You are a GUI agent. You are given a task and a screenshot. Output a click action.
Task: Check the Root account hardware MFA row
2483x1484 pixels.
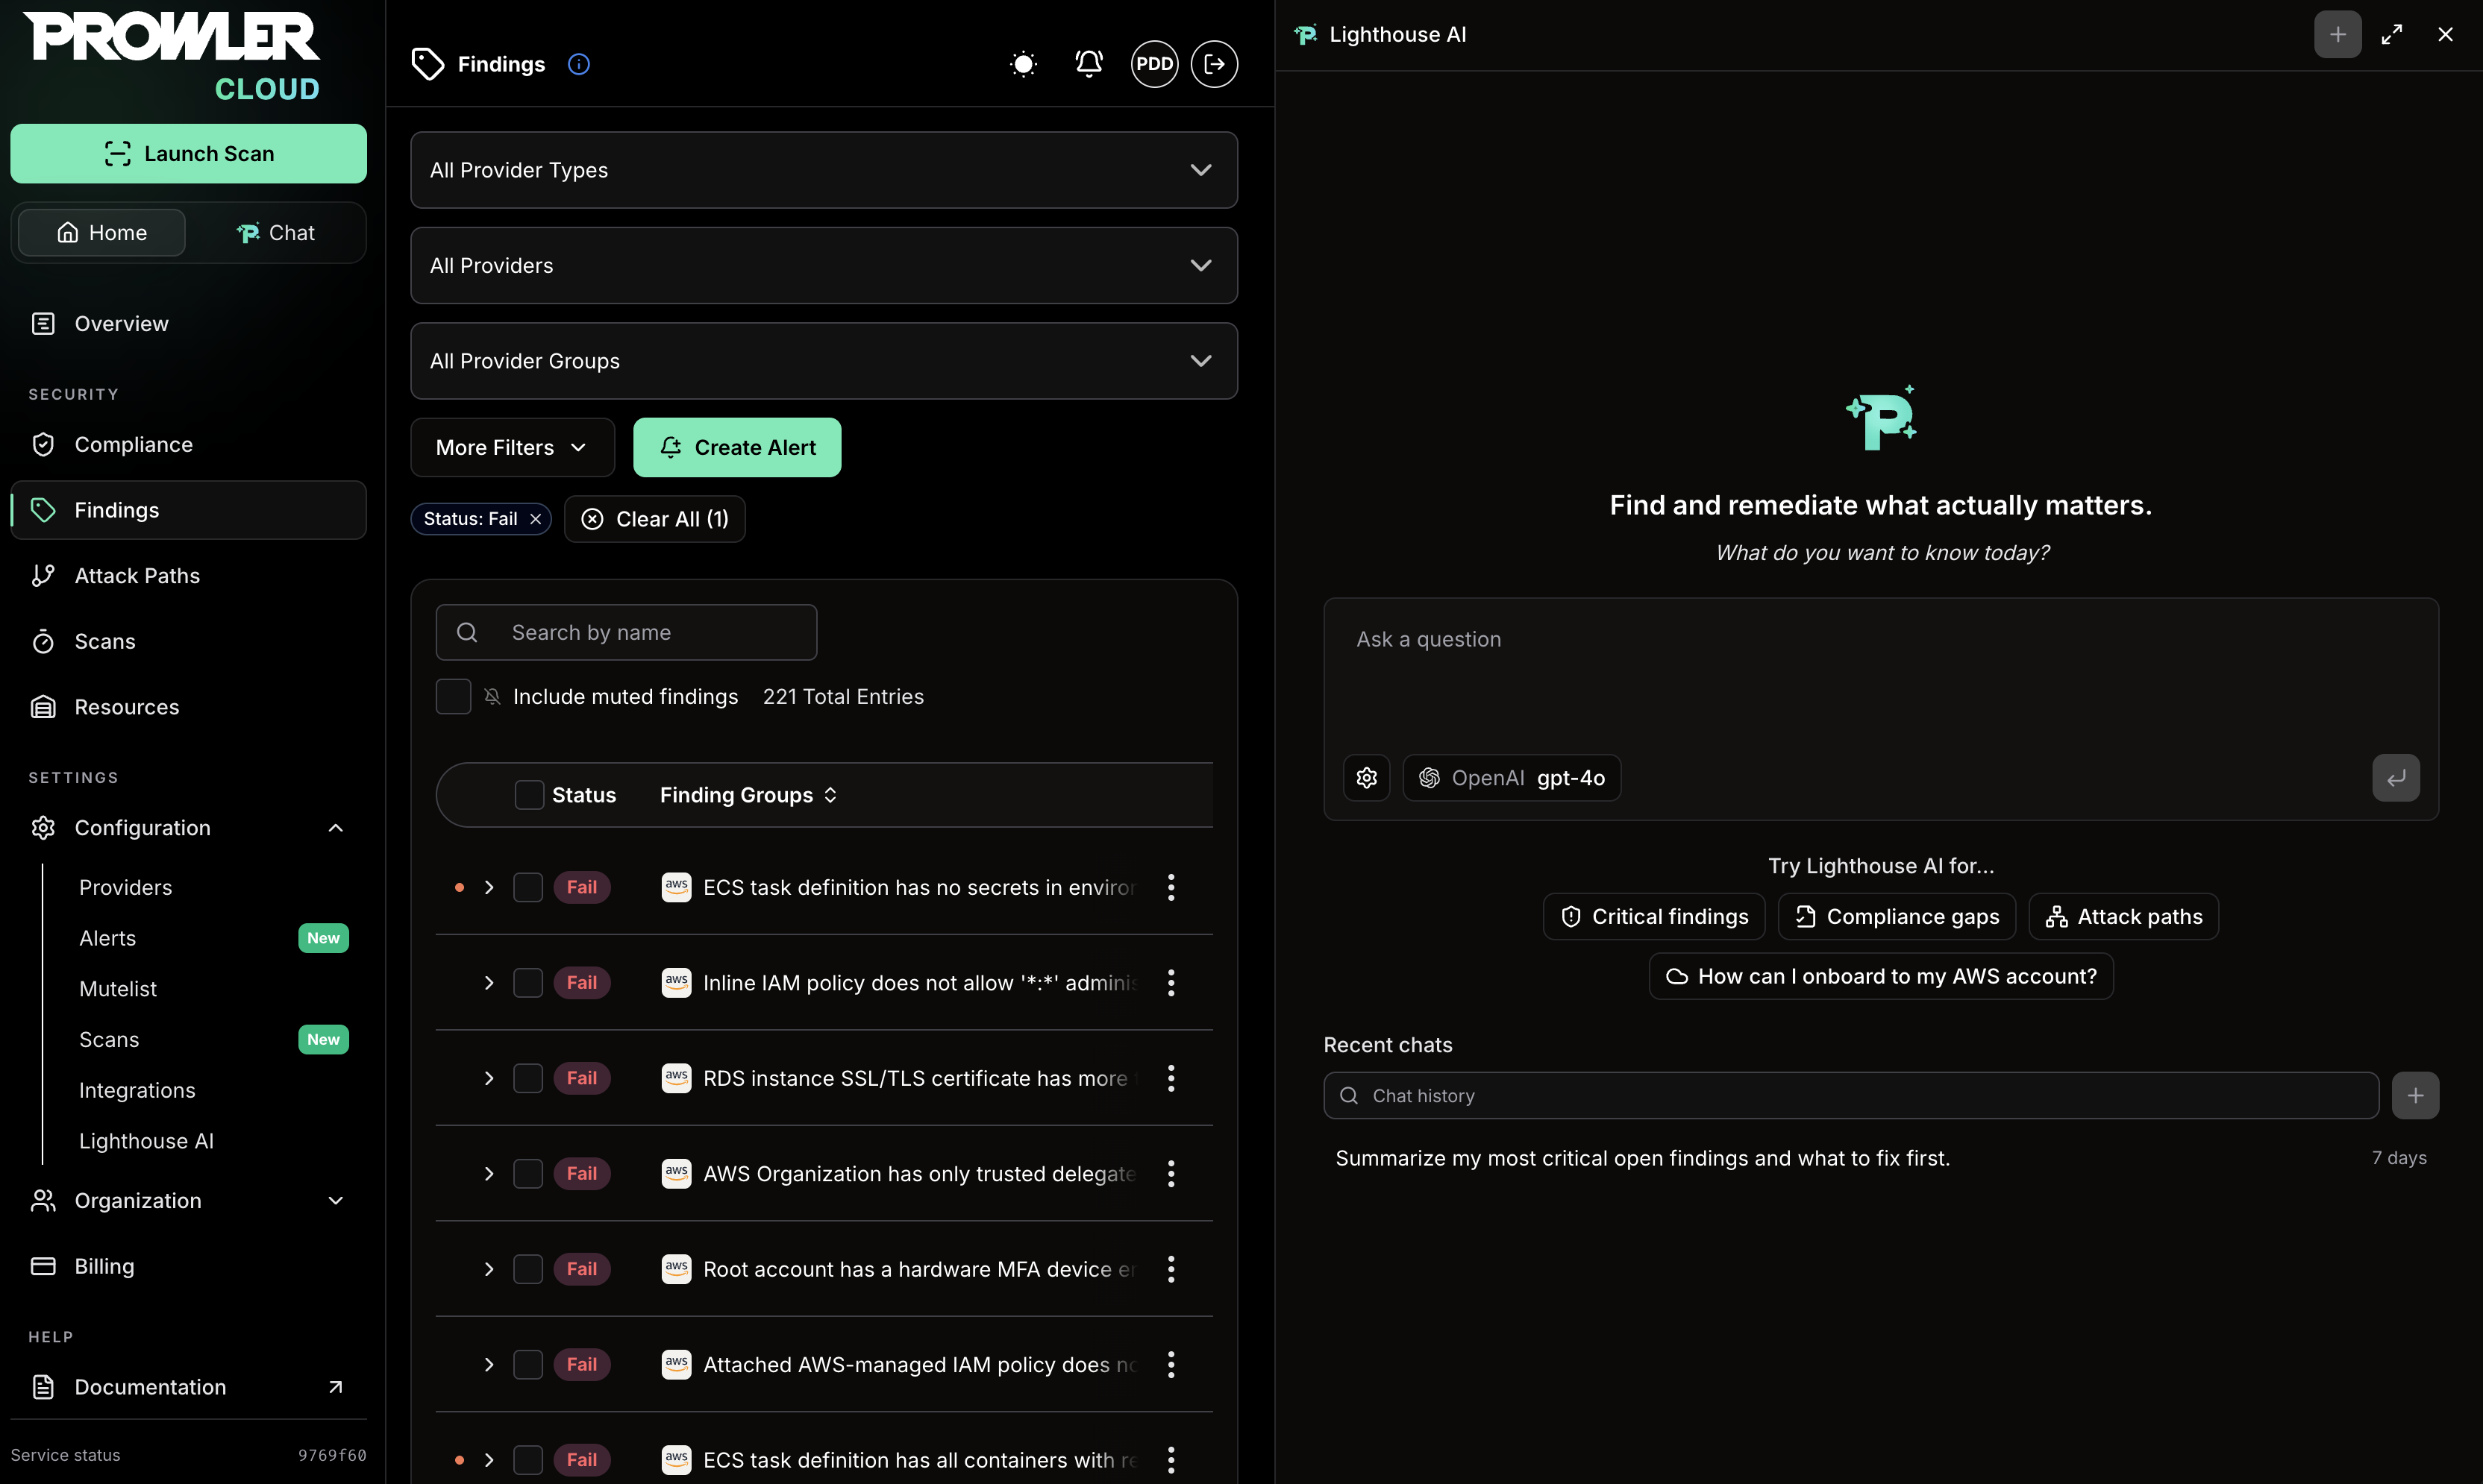click(x=528, y=1269)
